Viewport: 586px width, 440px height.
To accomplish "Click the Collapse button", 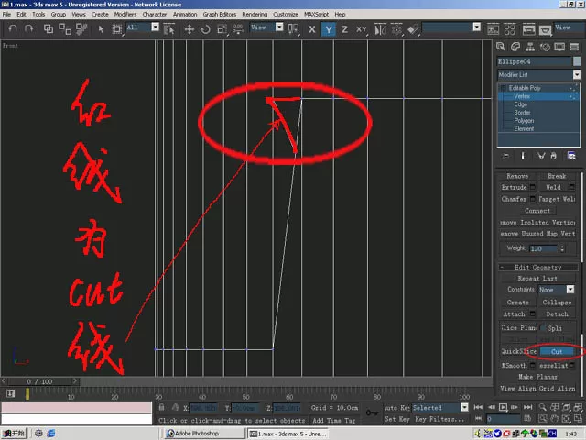I will point(557,302).
